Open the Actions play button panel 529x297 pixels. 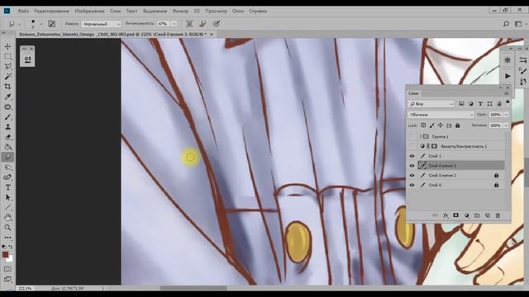(508, 76)
